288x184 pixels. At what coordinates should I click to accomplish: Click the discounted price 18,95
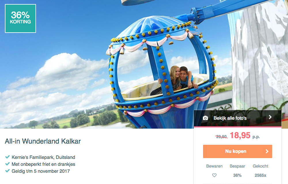click(240, 136)
